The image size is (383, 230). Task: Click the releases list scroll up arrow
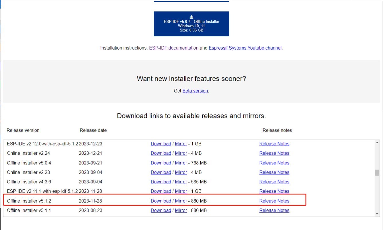tap(377, 143)
